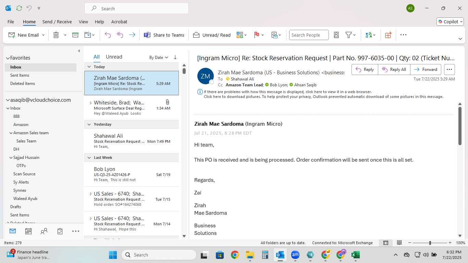Open Shahawal Ali email from Monday
This screenshot has width=468, height=263.
point(132,141)
